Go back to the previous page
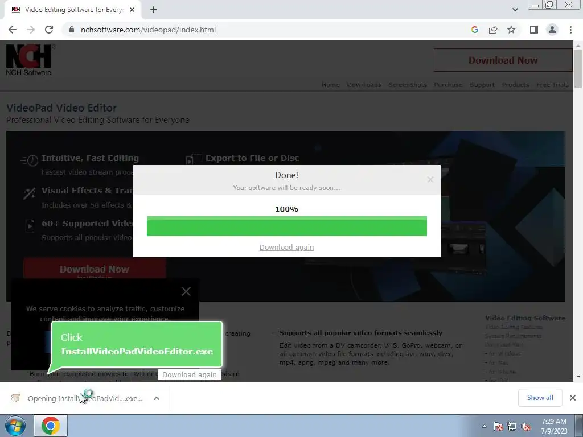Screen dimensions: 583x437 13,30
